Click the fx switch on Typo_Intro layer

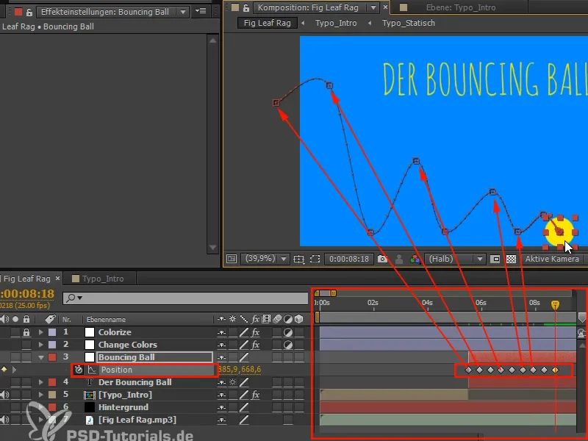pos(256,394)
